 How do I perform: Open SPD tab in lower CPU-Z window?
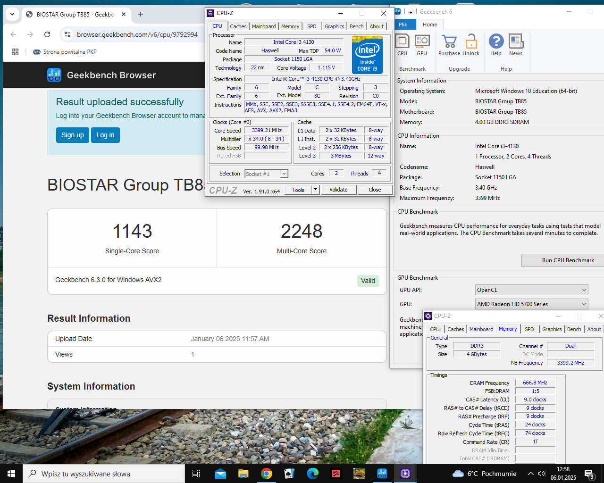529,329
